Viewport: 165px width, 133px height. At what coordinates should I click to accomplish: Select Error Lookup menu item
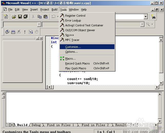[87, 20]
